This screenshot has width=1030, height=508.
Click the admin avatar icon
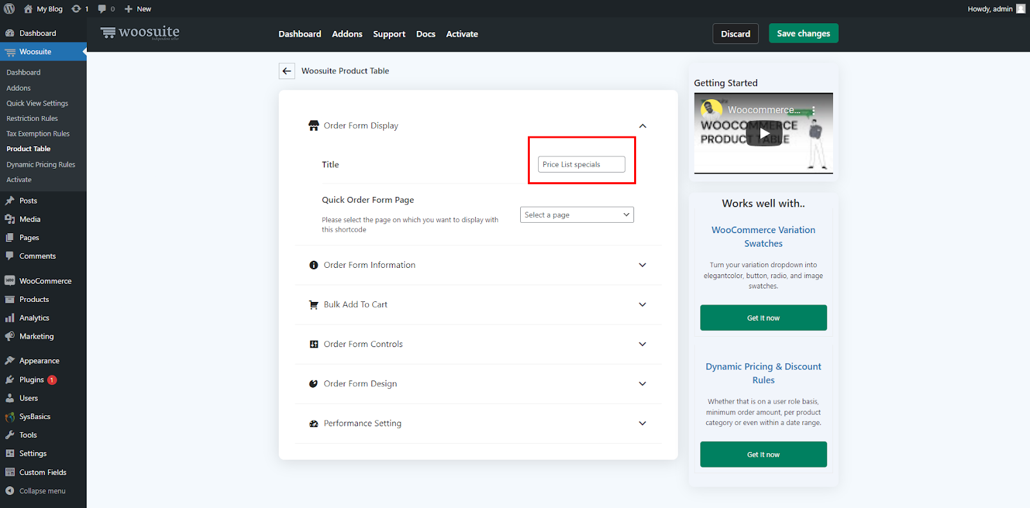1020,8
